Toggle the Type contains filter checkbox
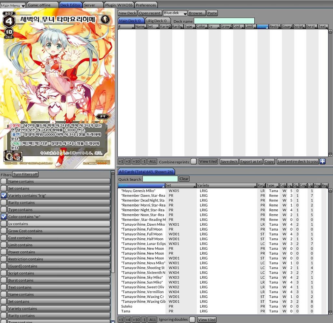This screenshot has height=323, width=333. (4, 210)
